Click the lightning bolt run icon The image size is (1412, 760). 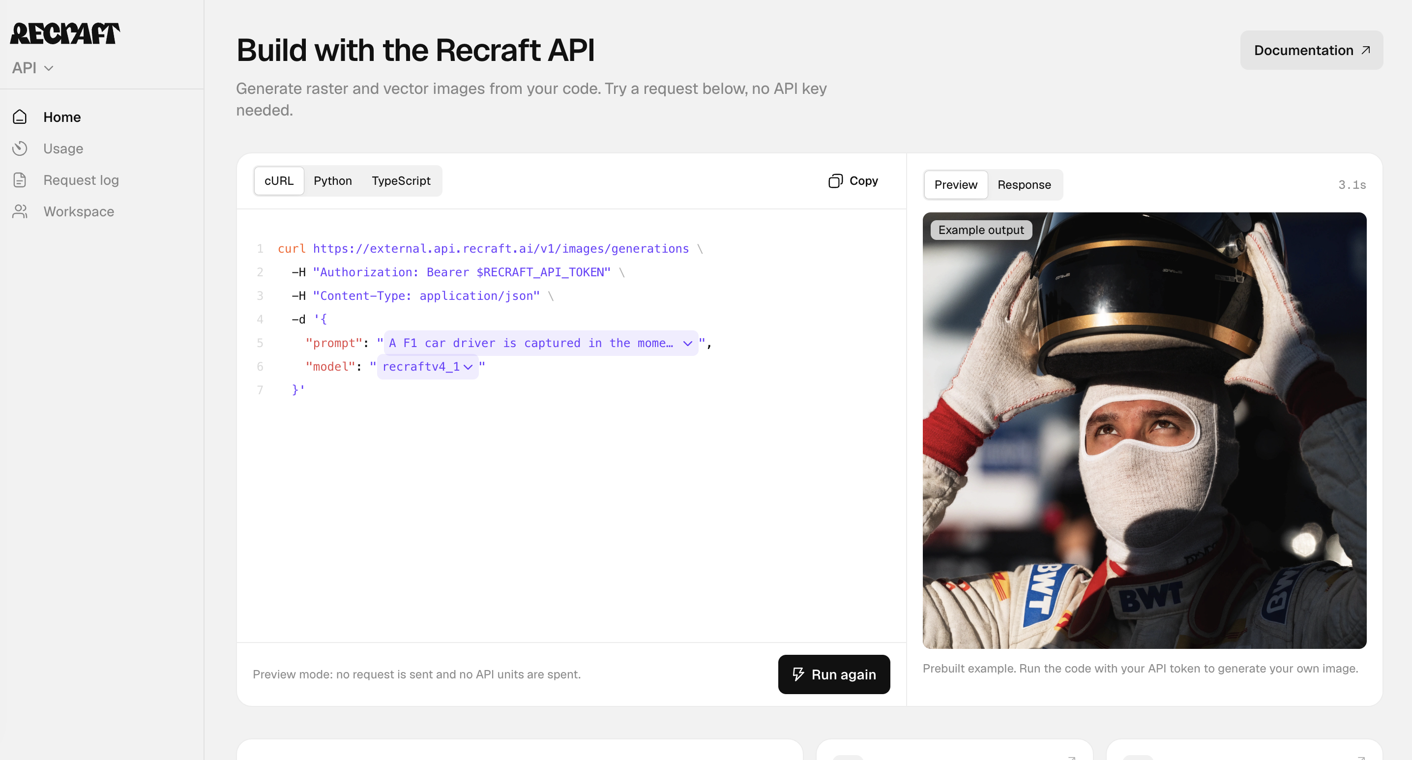(x=798, y=674)
